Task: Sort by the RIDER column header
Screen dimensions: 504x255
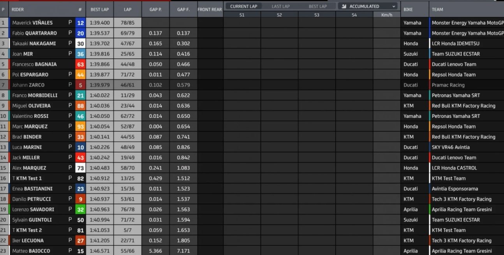Action: [18, 9]
